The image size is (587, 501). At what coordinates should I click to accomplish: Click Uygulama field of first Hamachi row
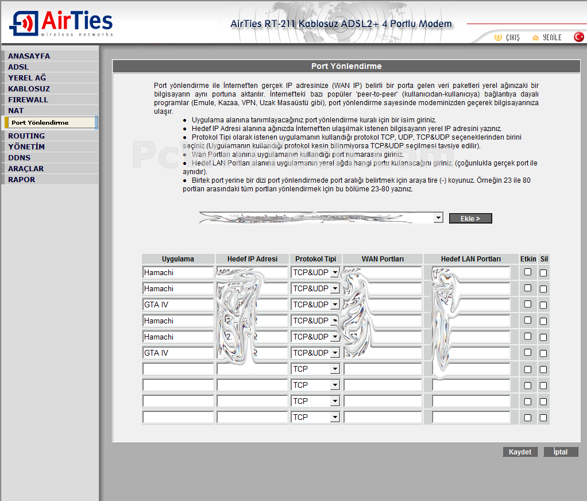[x=178, y=272]
